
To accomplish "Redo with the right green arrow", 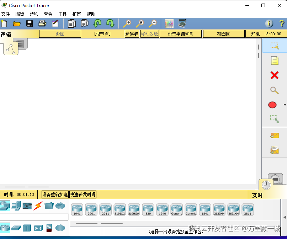I will tap(110, 24).
